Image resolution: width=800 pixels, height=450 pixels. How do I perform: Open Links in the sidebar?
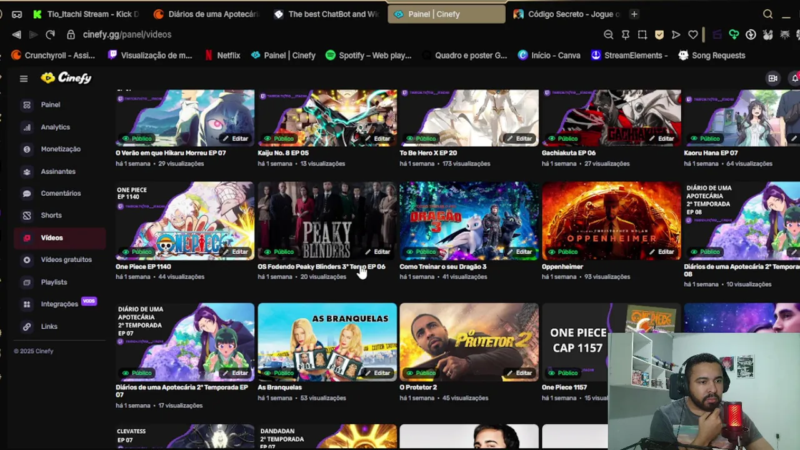pyautogui.click(x=49, y=327)
